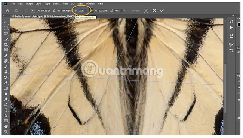
Task: Open the Brush Settings panel icon
Action: coord(231,45)
